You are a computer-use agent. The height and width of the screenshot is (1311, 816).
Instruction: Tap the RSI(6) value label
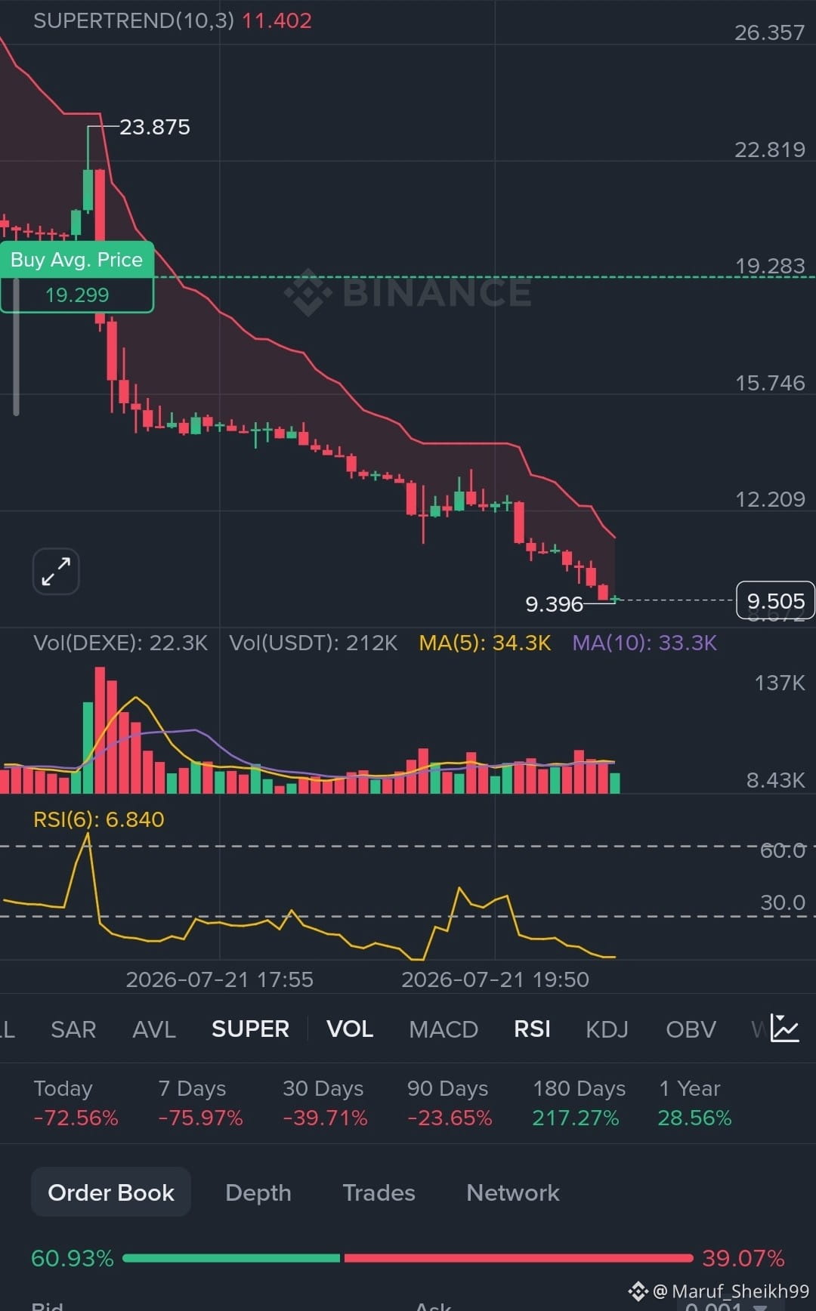click(99, 819)
